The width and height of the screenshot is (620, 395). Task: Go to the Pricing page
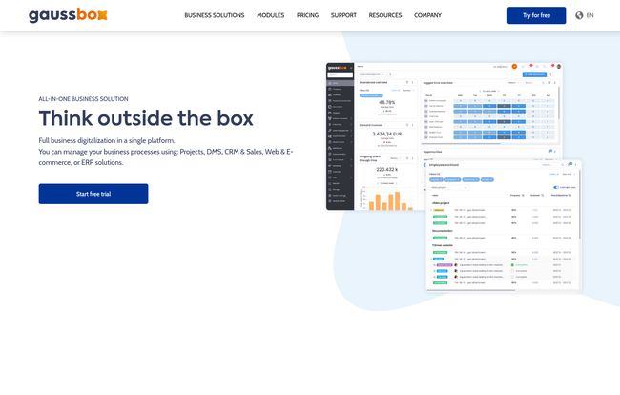[307, 15]
